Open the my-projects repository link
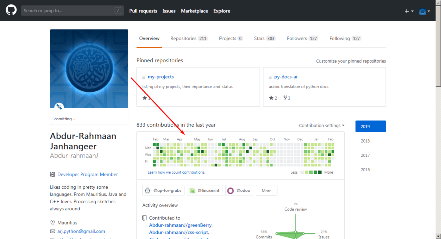Screen dimensions: 441x239 [x=161, y=77]
